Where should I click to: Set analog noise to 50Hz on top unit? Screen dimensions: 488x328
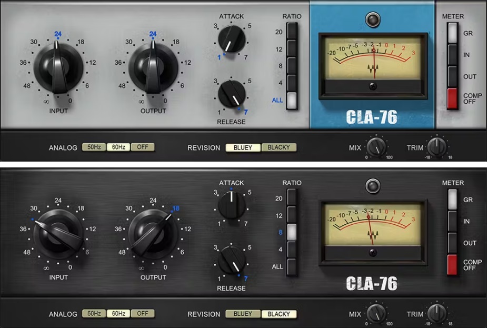[x=93, y=147]
